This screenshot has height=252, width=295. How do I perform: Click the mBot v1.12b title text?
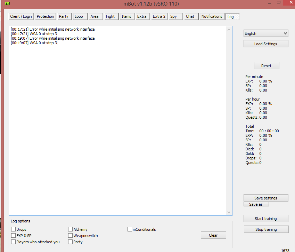(151, 4)
